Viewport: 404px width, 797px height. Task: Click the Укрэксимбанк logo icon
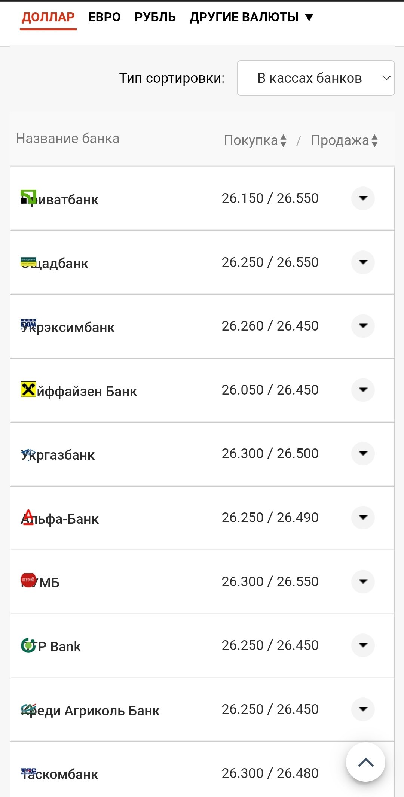point(28,324)
